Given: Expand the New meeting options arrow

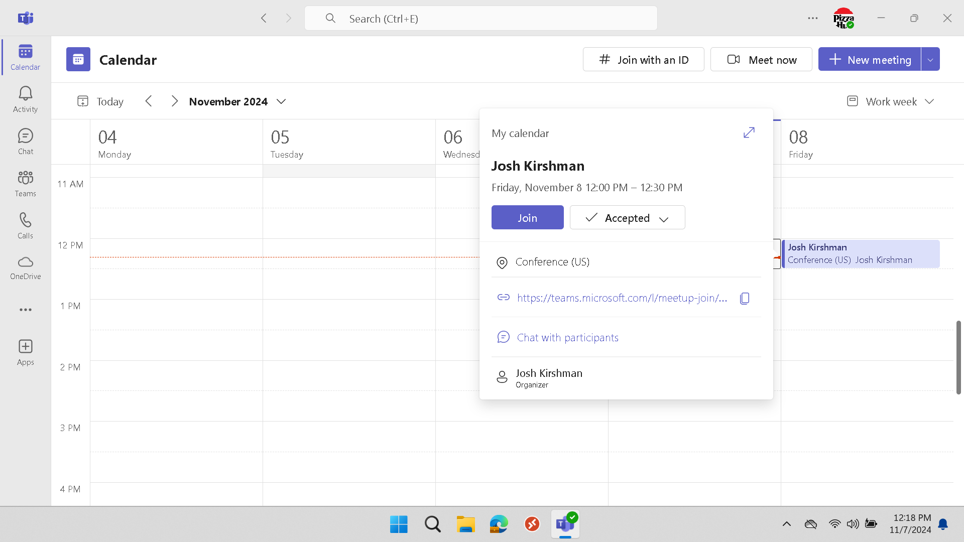Looking at the screenshot, I should (930, 60).
